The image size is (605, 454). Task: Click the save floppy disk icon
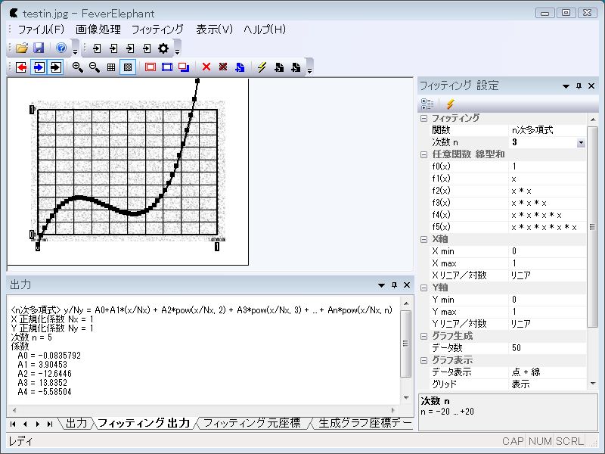point(38,48)
